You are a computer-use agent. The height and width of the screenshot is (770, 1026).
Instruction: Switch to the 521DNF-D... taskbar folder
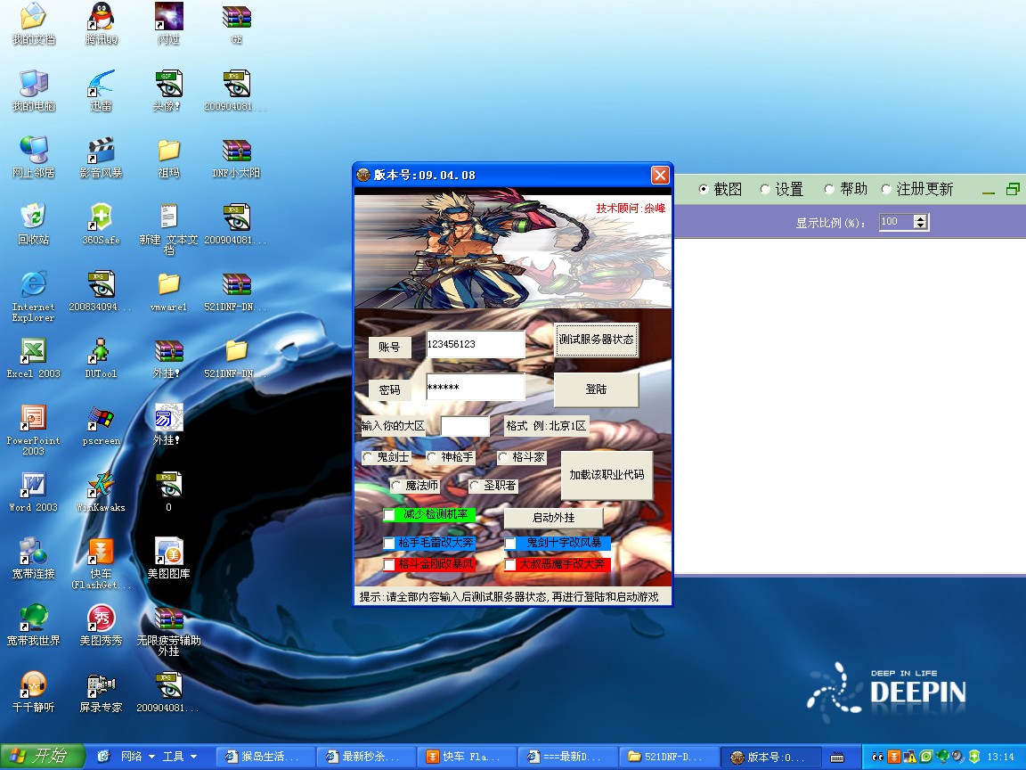pyautogui.click(x=669, y=757)
